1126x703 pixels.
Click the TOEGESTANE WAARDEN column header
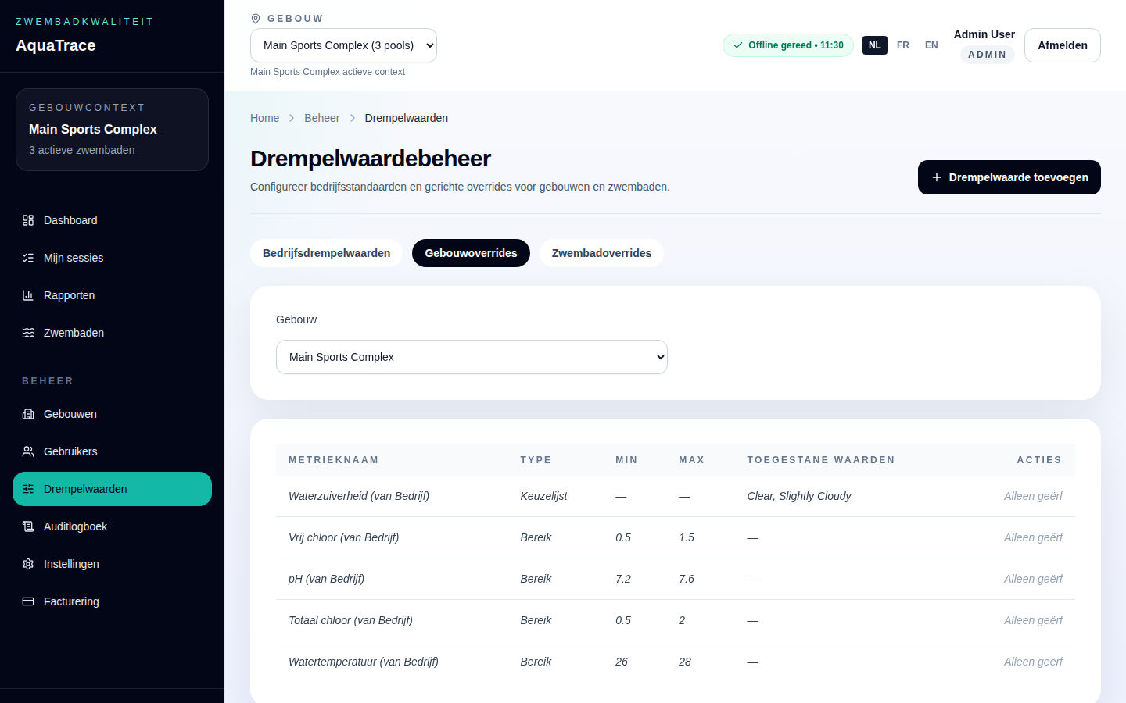click(x=821, y=460)
